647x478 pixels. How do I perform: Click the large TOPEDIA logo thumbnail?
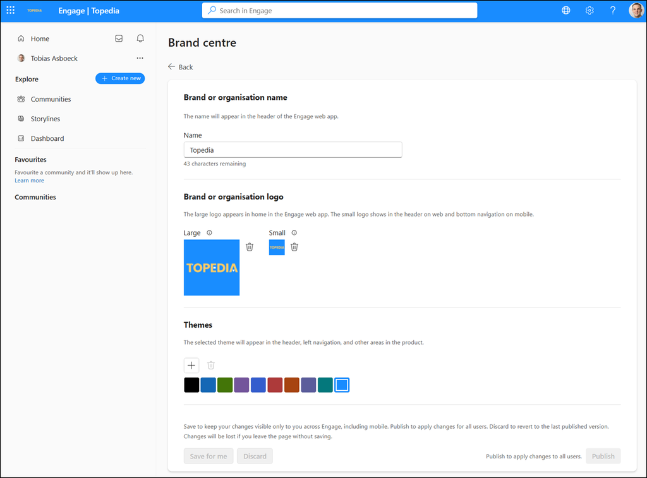(212, 267)
